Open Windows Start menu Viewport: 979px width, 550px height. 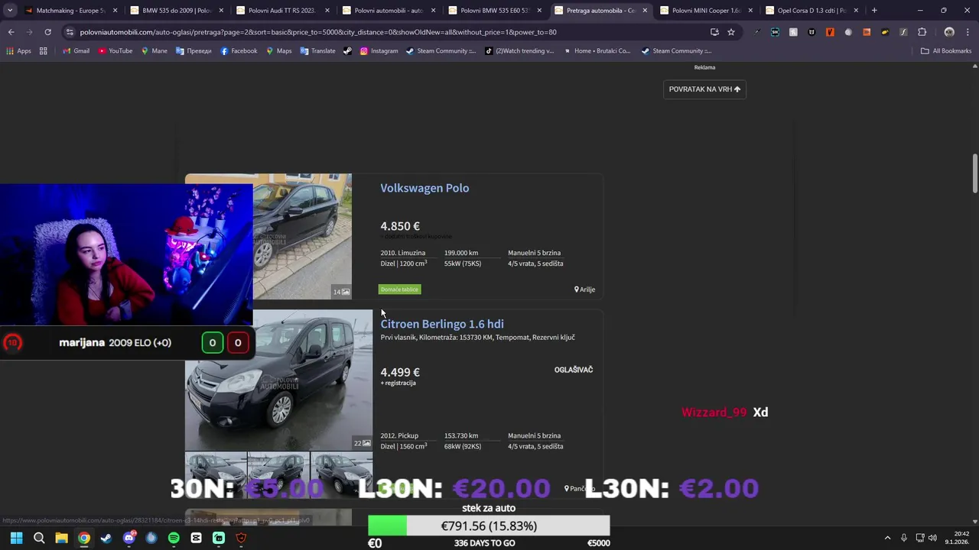coord(16,538)
